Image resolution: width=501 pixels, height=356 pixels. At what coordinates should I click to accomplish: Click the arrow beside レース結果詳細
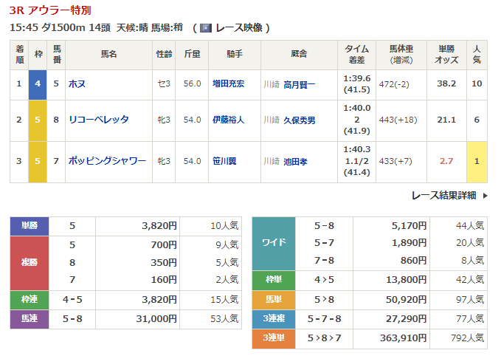point(485,196)
